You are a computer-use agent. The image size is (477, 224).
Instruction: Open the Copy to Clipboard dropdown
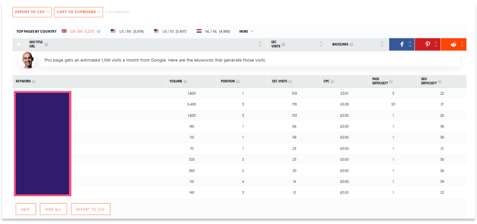78,12
